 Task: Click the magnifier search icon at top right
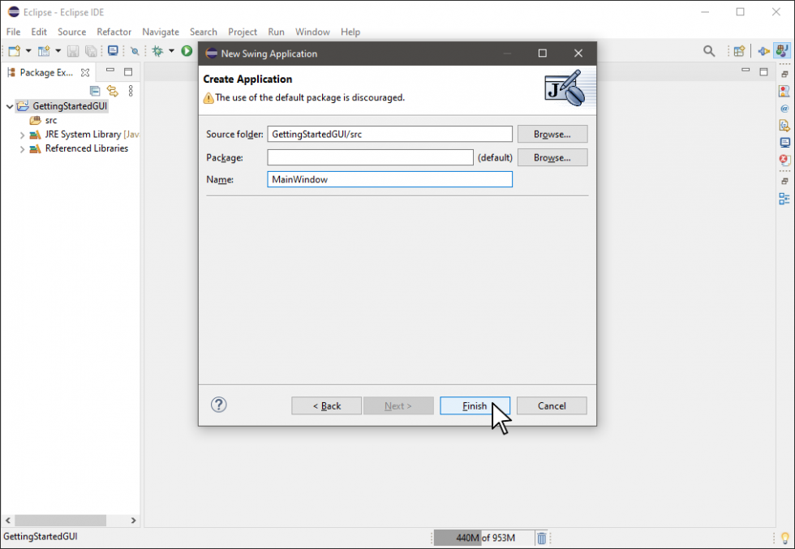[x=709, y=51]
